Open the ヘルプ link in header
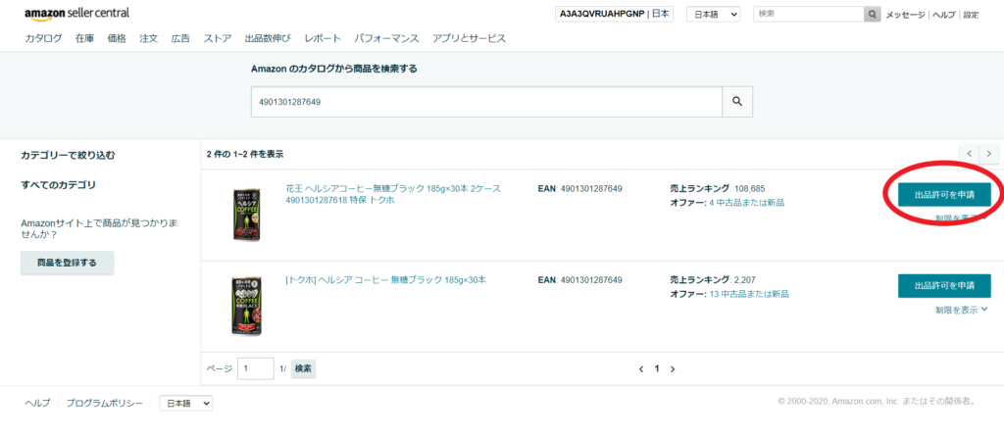Image resolution: width=1004 pixels, height=437 pixels. tap(944, 15)
